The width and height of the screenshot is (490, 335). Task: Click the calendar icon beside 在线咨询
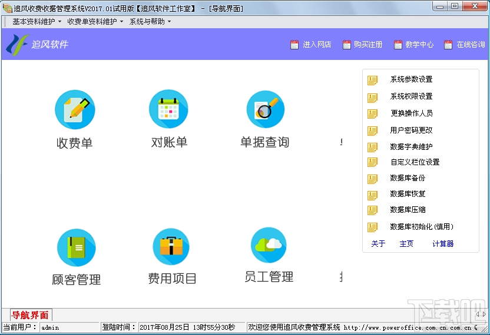pos(448,45)
